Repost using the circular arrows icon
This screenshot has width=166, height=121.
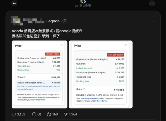tap(49, 114)
